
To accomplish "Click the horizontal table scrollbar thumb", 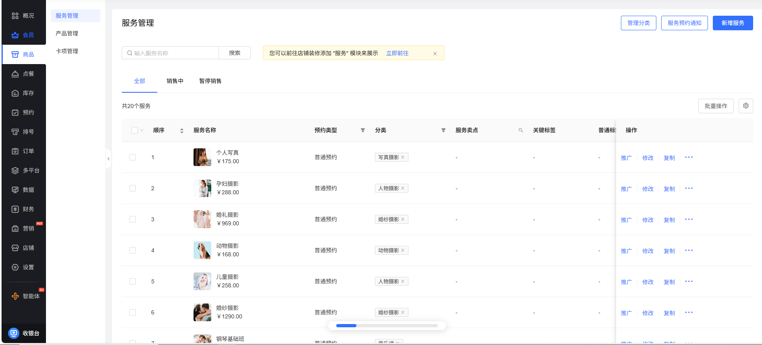I will 346,326.
